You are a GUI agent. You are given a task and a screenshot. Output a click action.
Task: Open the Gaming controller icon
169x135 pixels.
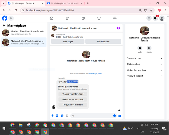coord(115,18)
